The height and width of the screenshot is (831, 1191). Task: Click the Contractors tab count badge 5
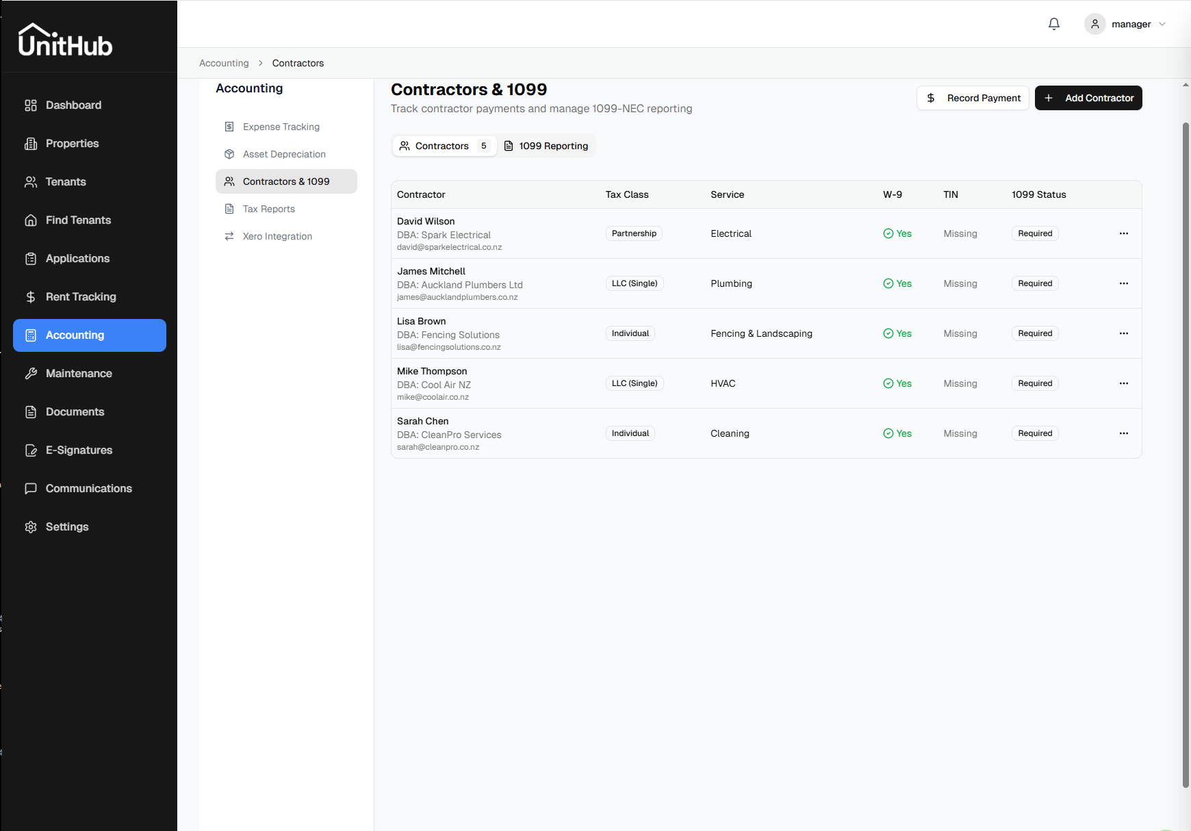484,146
